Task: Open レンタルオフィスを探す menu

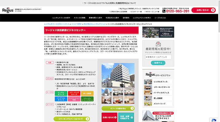Action: 61,18
